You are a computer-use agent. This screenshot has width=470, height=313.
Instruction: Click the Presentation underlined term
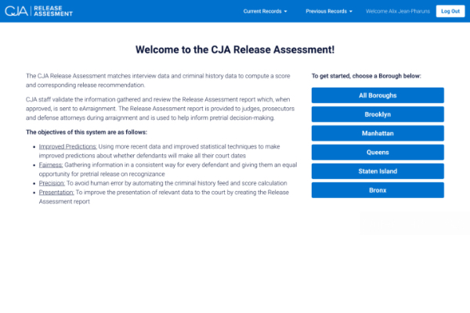56,192
